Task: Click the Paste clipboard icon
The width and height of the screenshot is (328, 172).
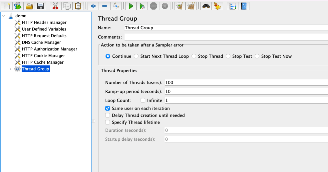Action: (78, 6)
